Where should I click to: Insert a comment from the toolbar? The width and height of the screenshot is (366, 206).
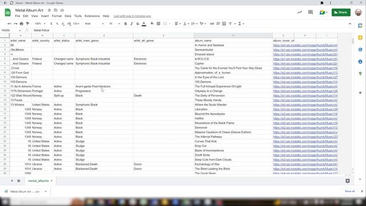point(218,23)
